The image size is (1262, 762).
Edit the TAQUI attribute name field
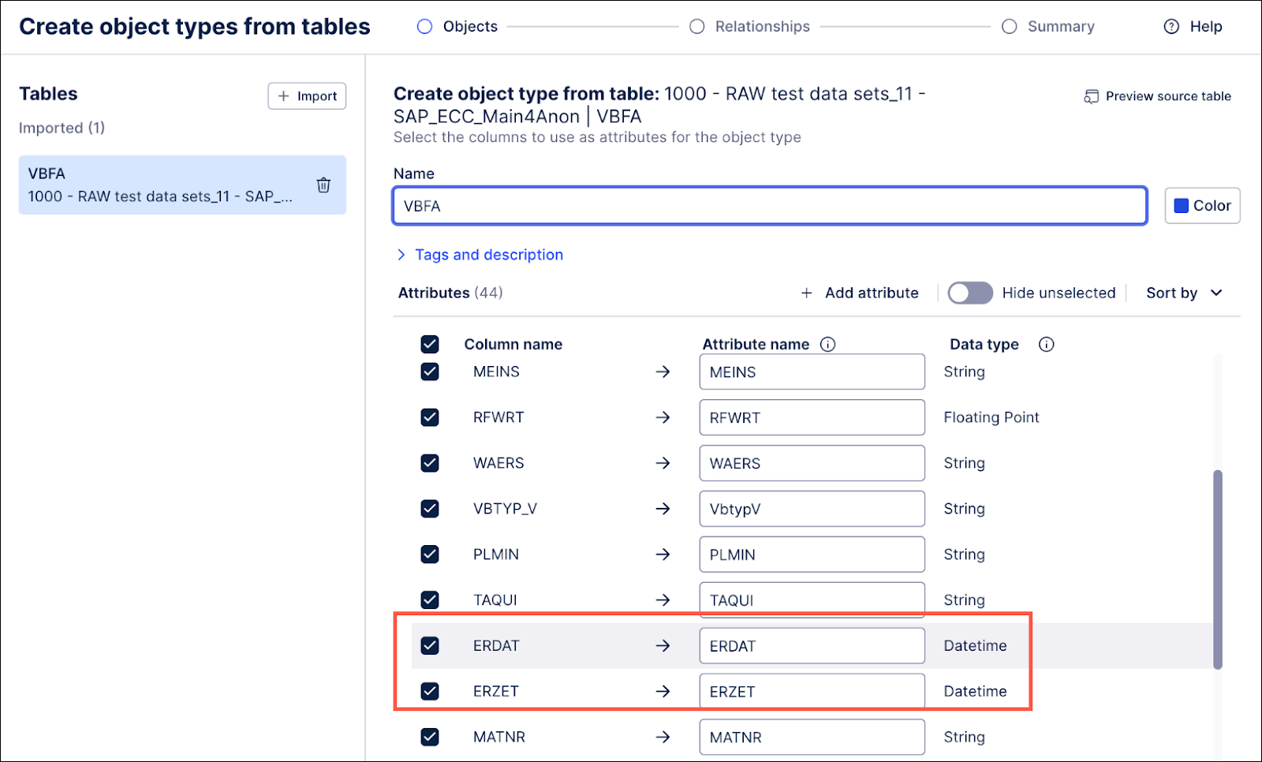[812, 600]
